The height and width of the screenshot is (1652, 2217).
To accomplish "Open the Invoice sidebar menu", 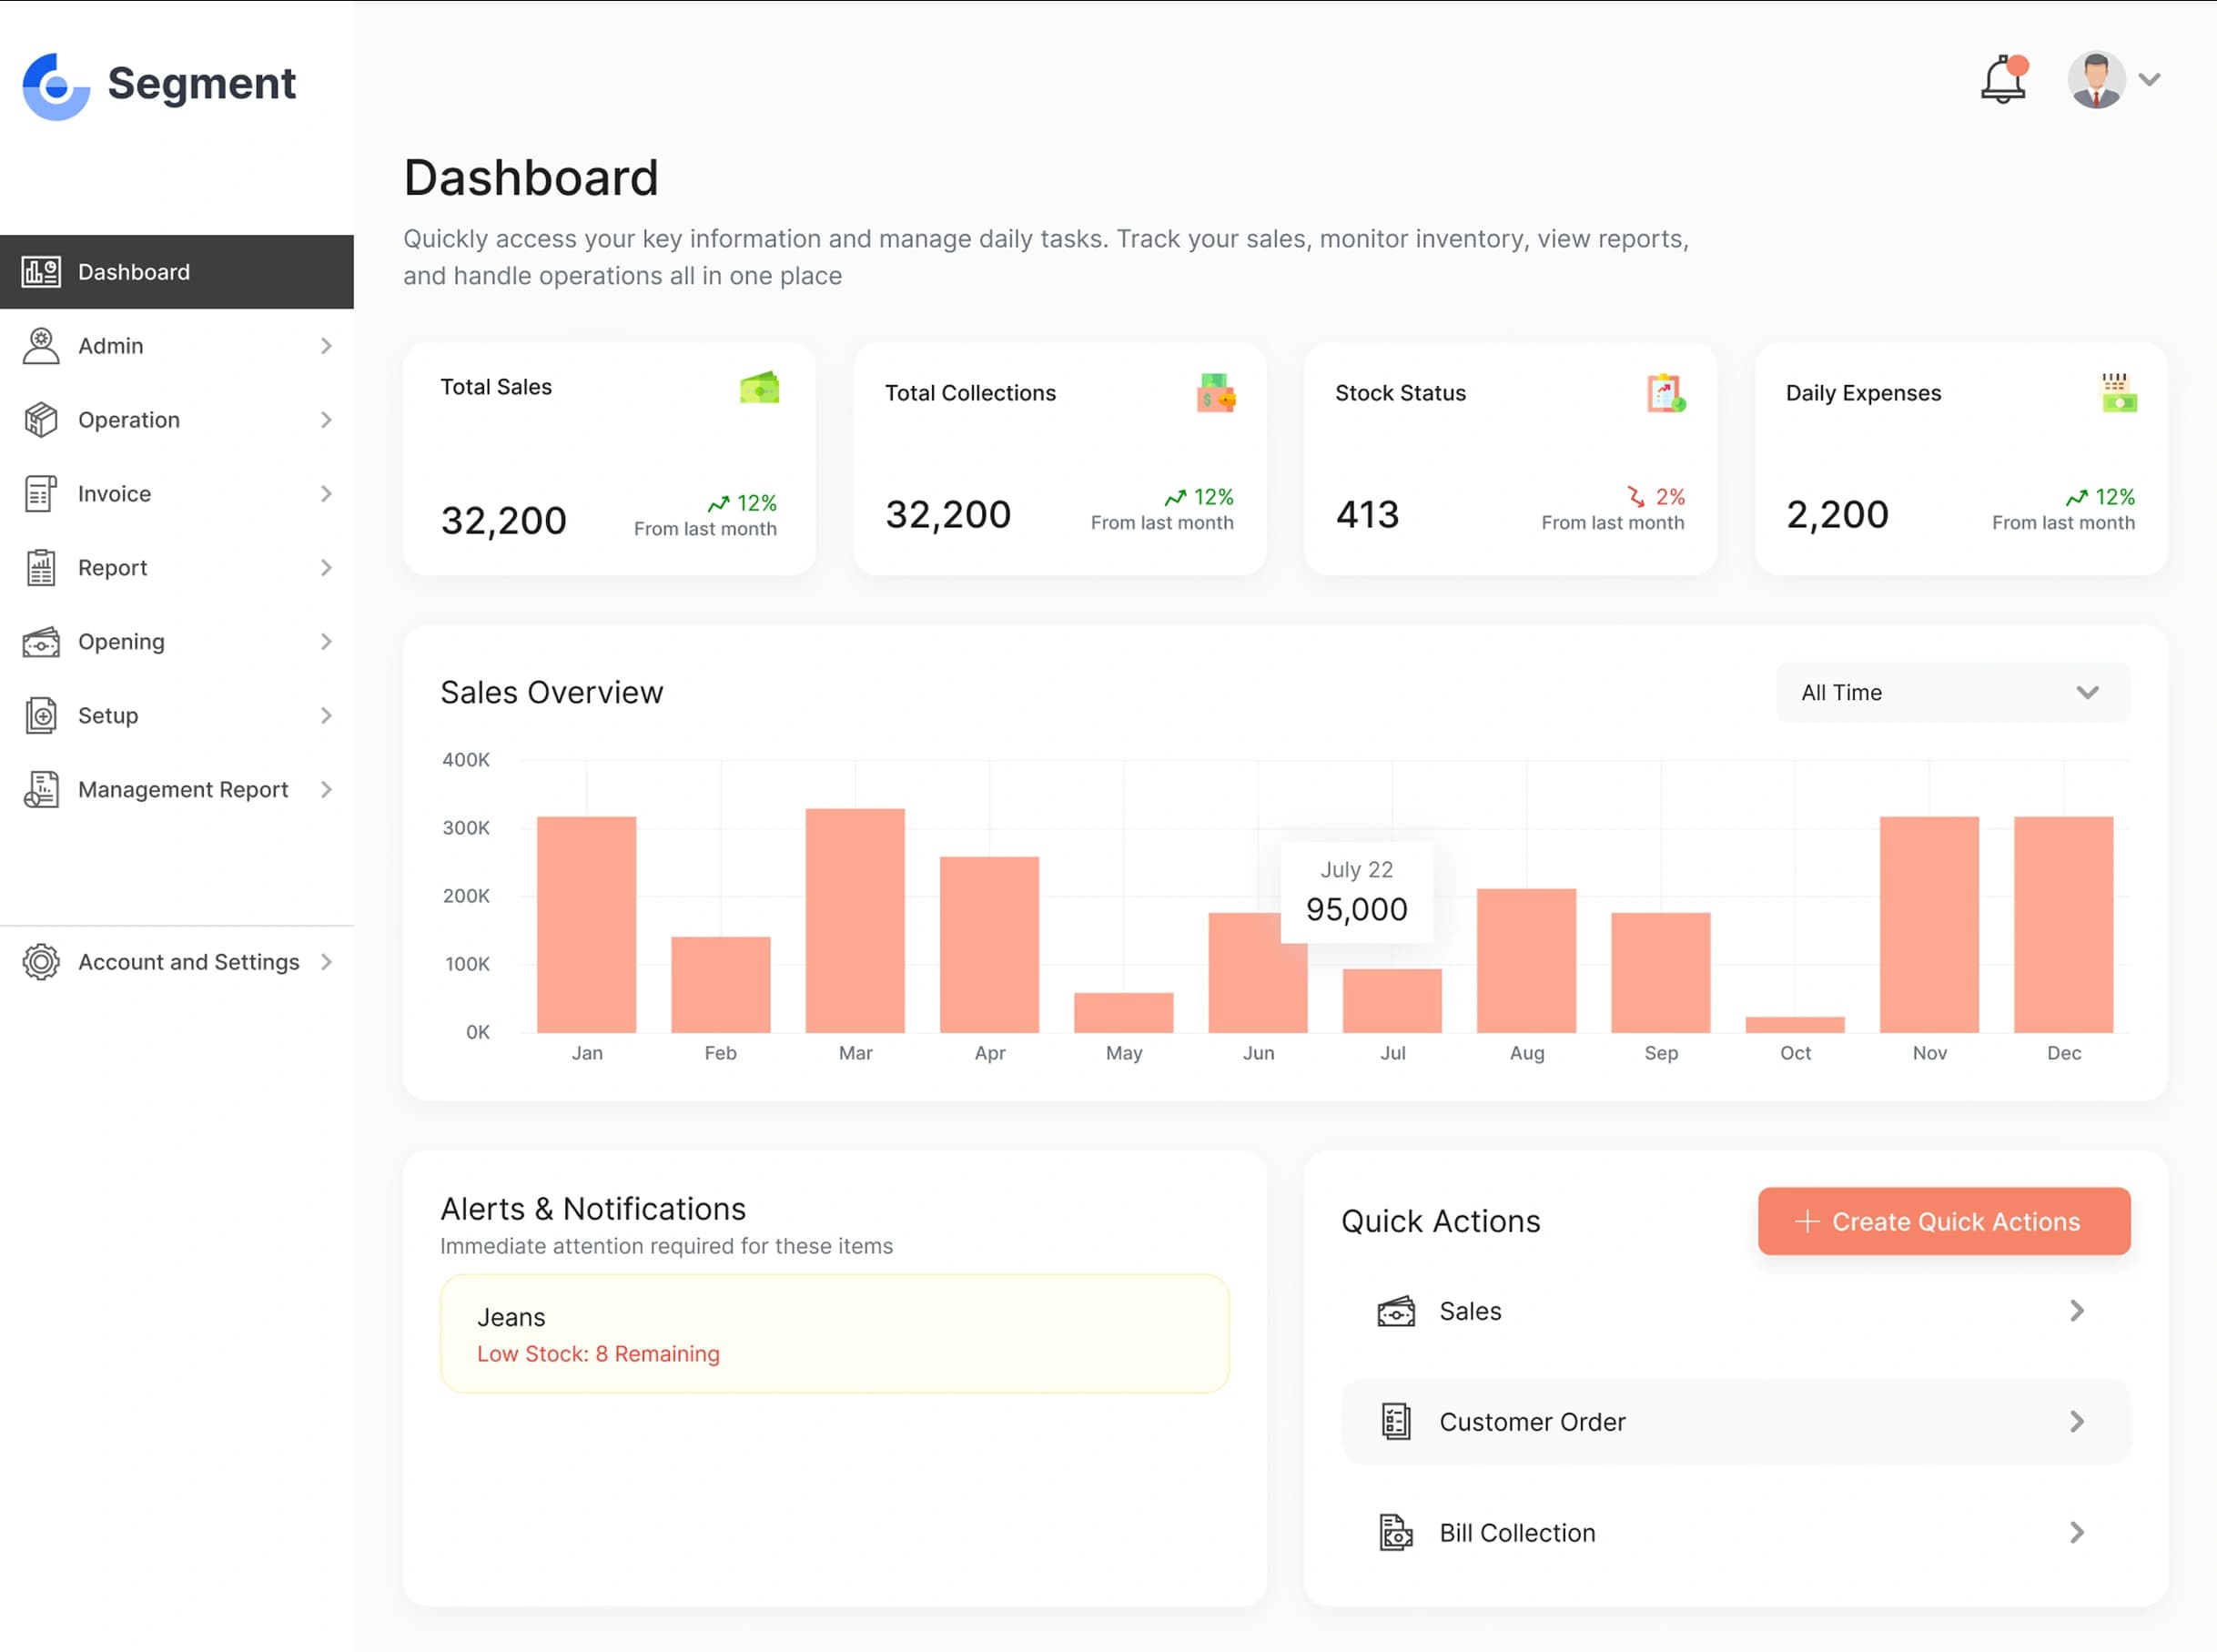I will (115, 494).
